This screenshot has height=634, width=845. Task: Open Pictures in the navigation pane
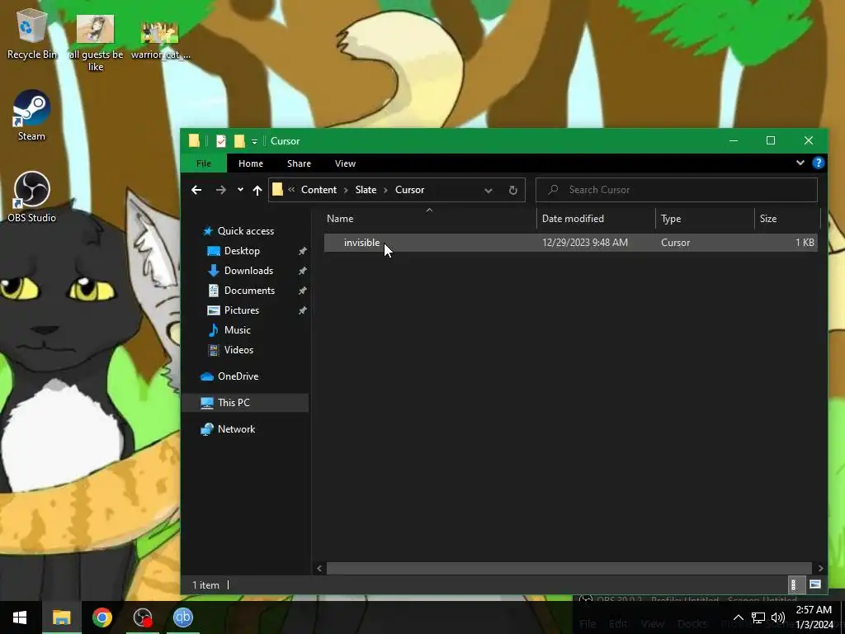click(x=242, y=310)
